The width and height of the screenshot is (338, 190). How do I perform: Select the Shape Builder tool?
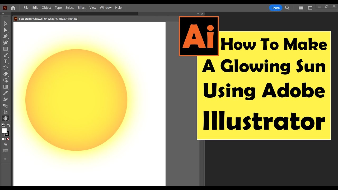(x=6, y=80)
